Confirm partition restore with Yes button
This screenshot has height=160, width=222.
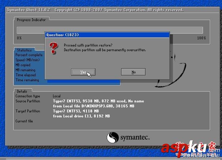pos(83,72)
